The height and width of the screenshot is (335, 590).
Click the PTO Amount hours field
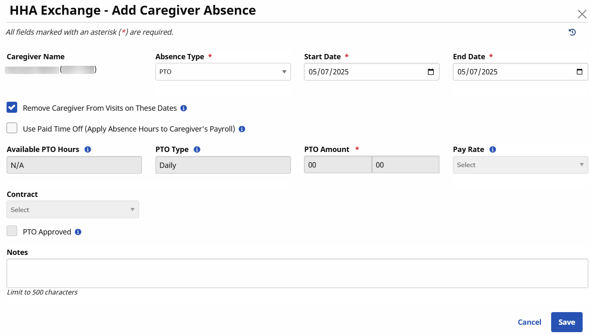click(338, 165)
